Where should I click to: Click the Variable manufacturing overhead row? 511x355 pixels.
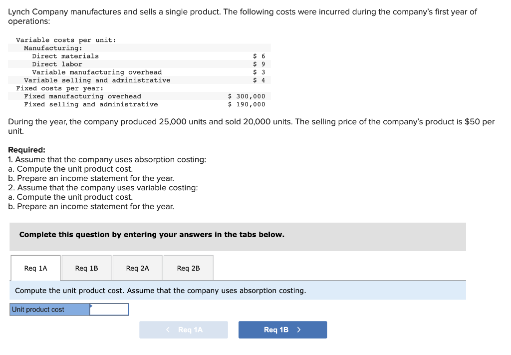[x=97, y=72]
